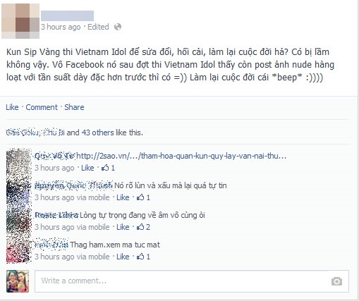Like the 'Lòng tự trọng' comment
The image size is (359, 301).
point(123,227)
